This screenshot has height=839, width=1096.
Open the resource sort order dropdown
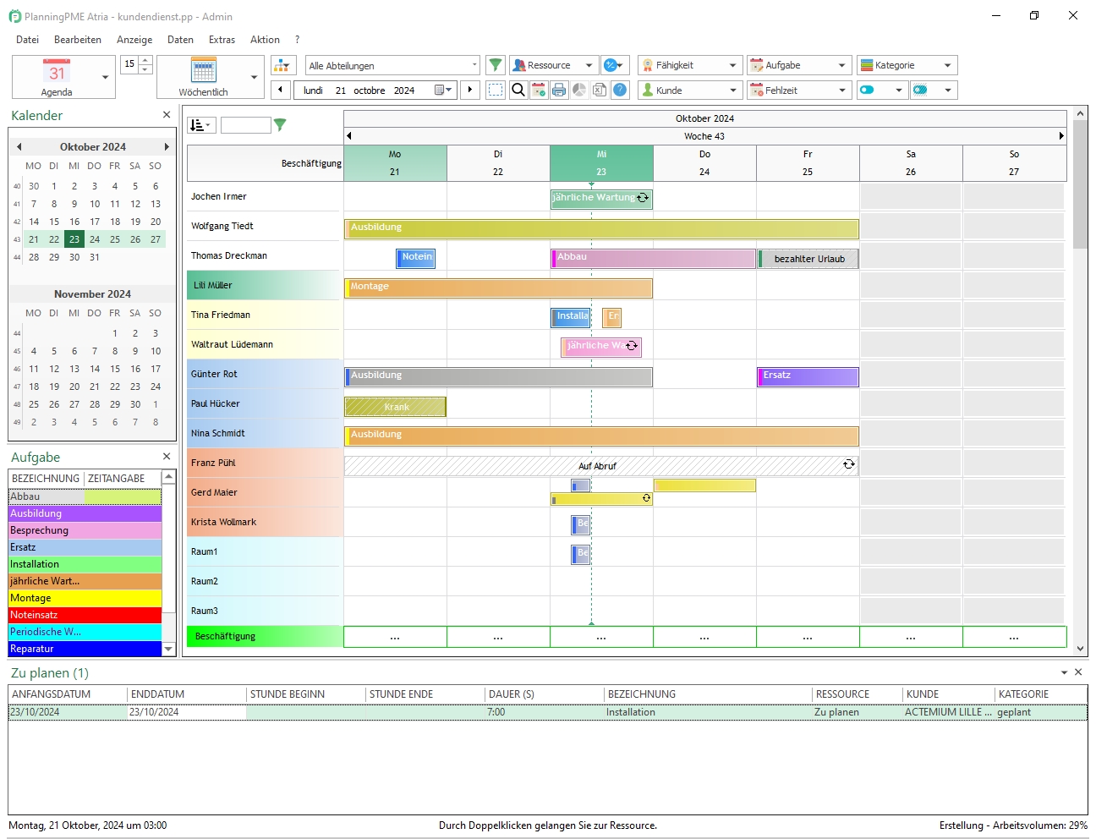click(200, 125)
